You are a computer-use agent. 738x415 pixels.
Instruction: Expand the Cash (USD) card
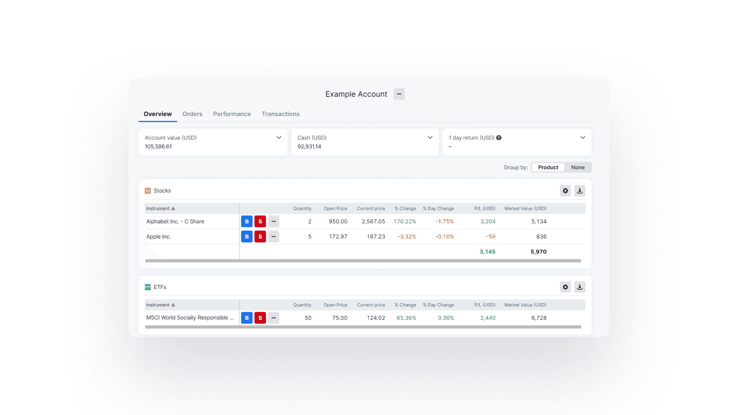click(x=430, y=138)
